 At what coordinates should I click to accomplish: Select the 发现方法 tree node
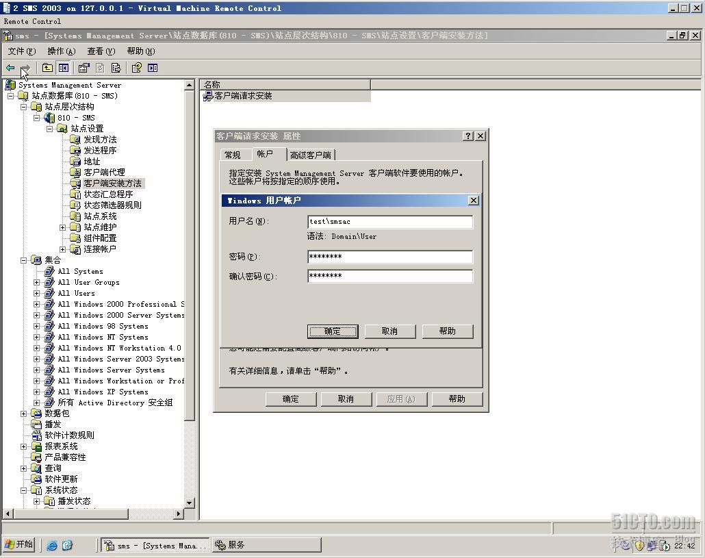pyautogui.click(x=100, y=140)
